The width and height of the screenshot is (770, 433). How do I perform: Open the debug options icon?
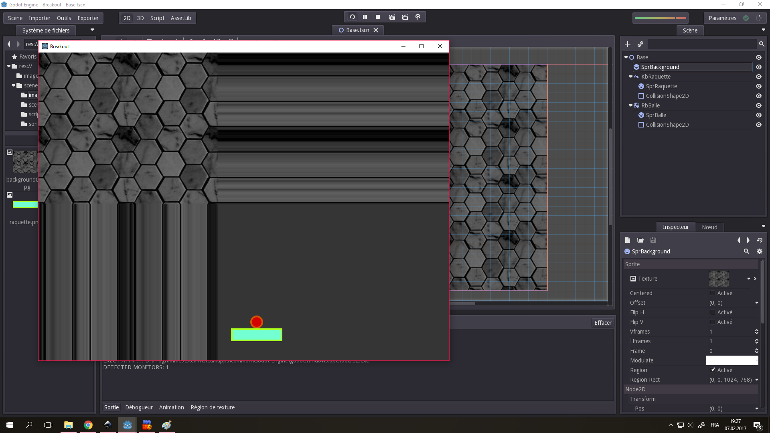418,17
